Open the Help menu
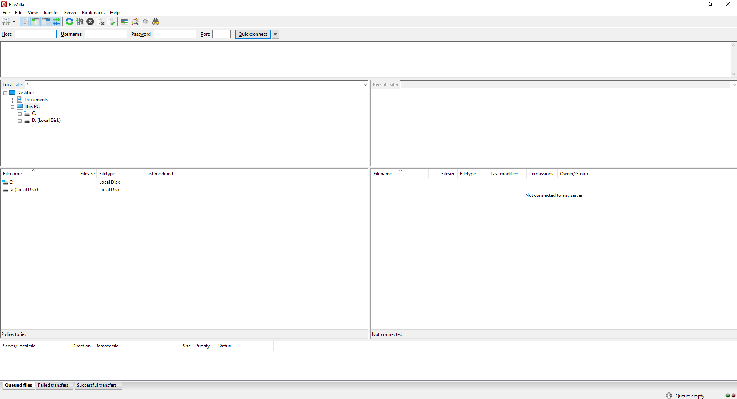The height and width of the screenshot is (399, 737). pos(115,13)
